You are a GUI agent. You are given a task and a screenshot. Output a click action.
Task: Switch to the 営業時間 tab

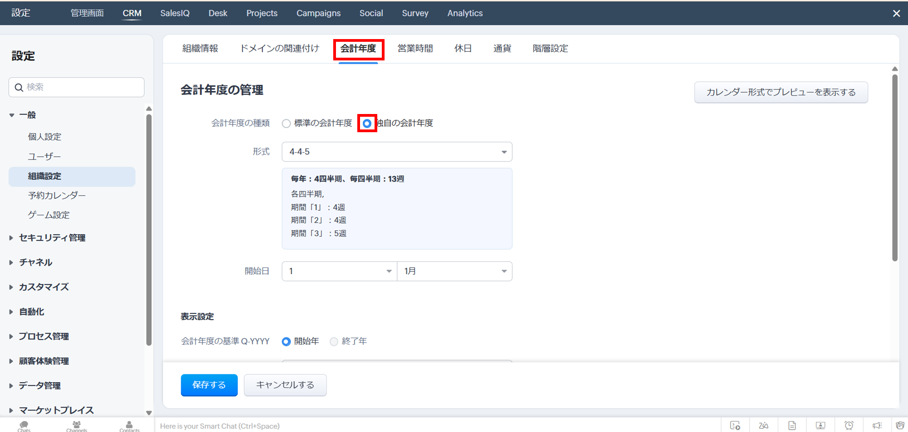click(x=415, y=49)
